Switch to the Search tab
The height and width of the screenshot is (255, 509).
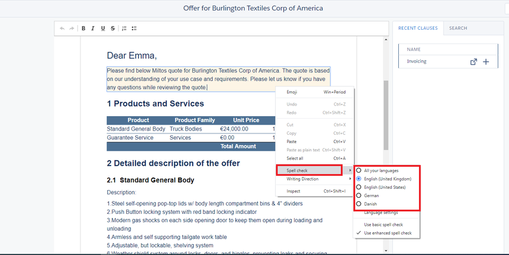click(458, 28)
